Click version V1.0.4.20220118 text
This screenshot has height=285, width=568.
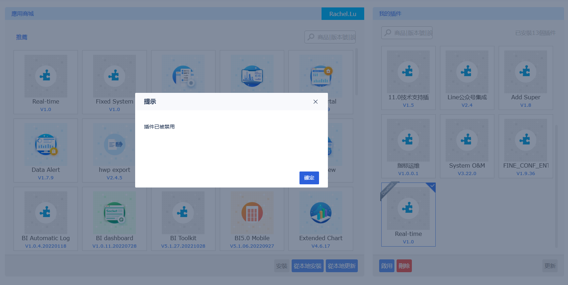46,246
